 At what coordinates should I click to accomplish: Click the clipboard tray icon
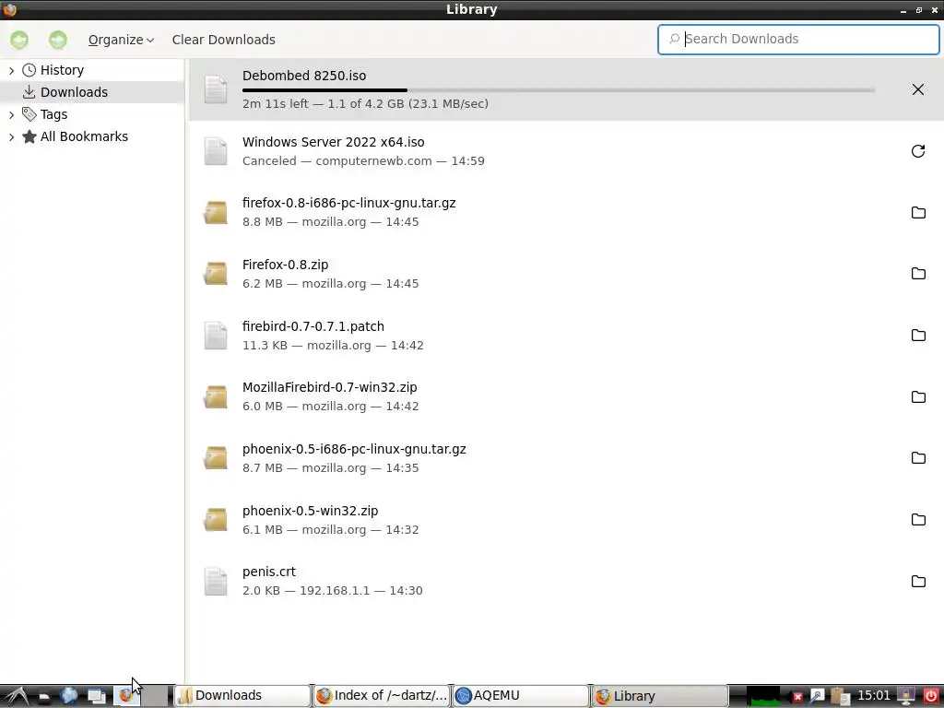click(840, 697)
